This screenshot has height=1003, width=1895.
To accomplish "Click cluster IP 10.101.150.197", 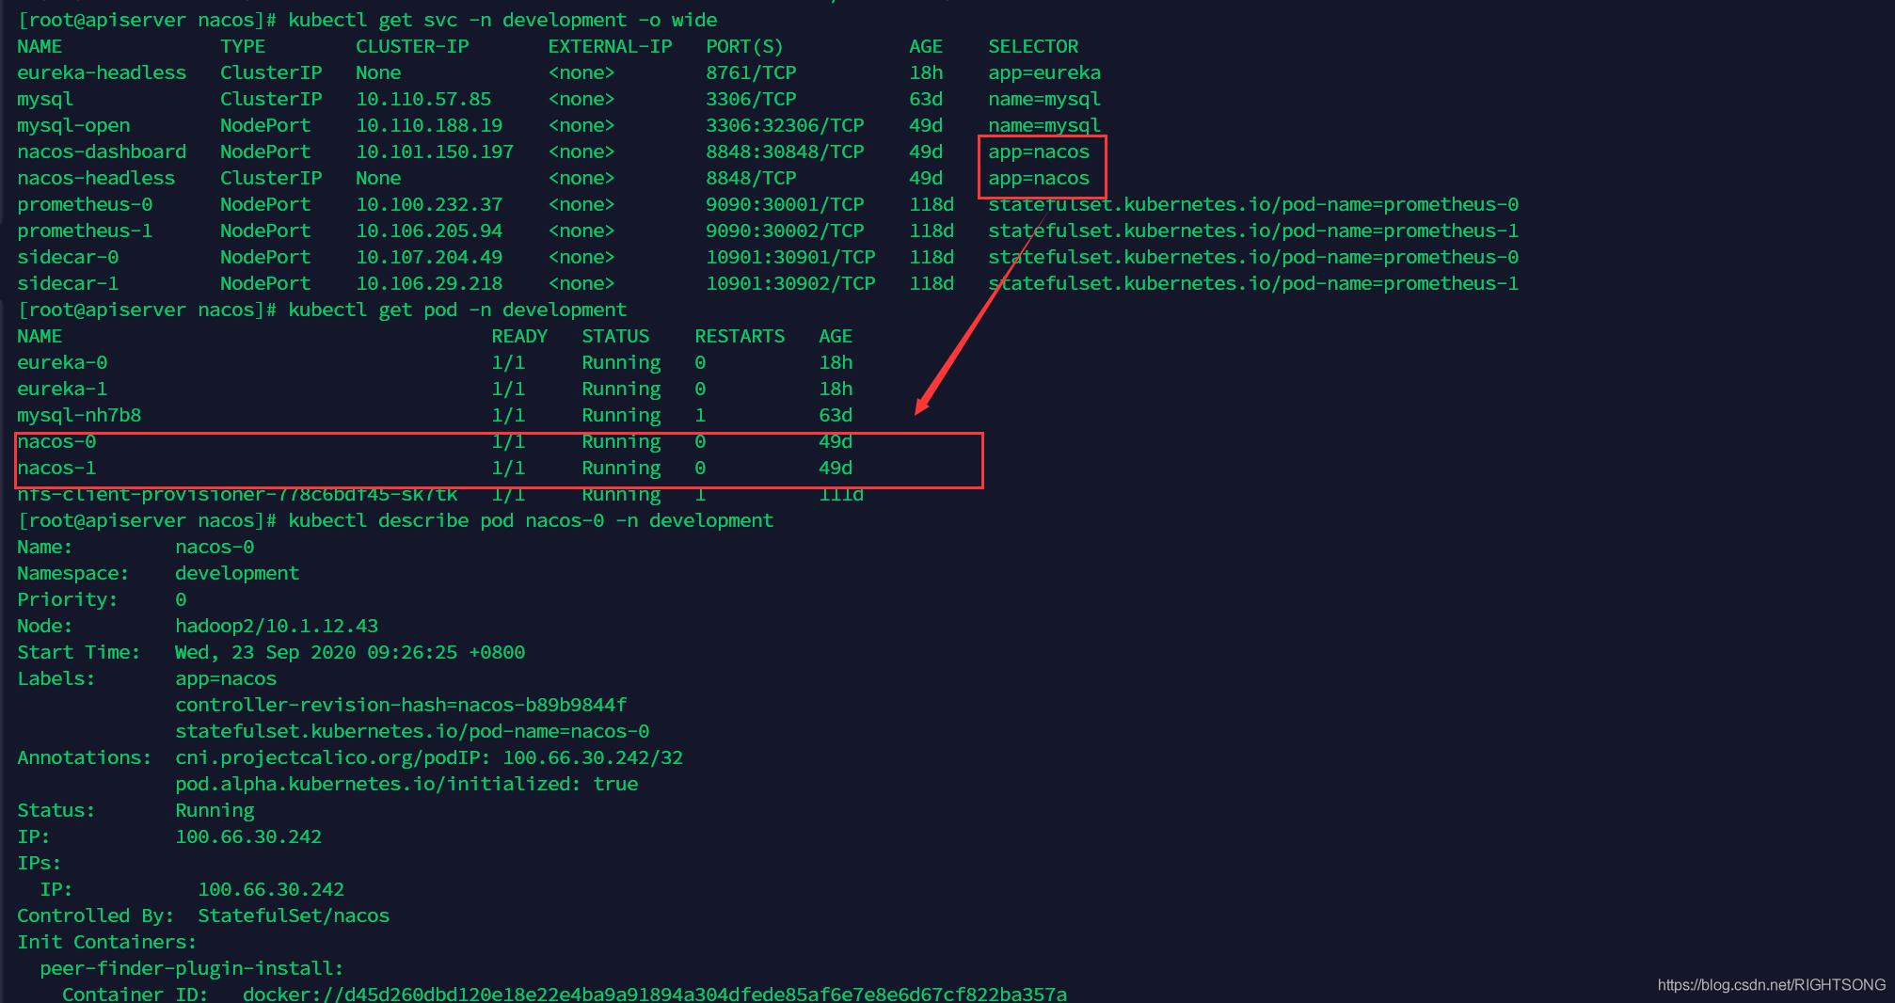I will click(435, 151).
